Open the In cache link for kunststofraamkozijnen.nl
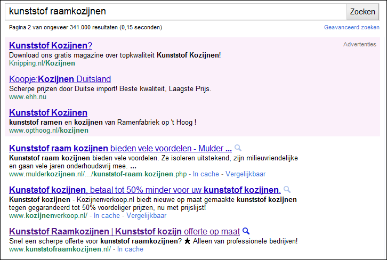The image size is (387, 260). pyautogui.click(x=130, y=249)
